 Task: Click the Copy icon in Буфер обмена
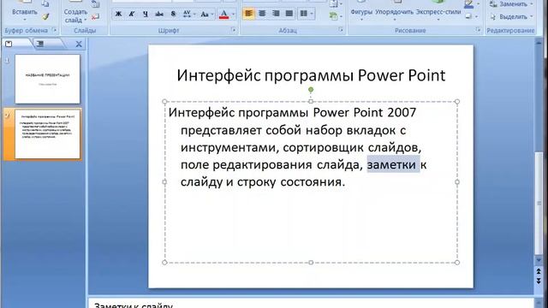45,3
